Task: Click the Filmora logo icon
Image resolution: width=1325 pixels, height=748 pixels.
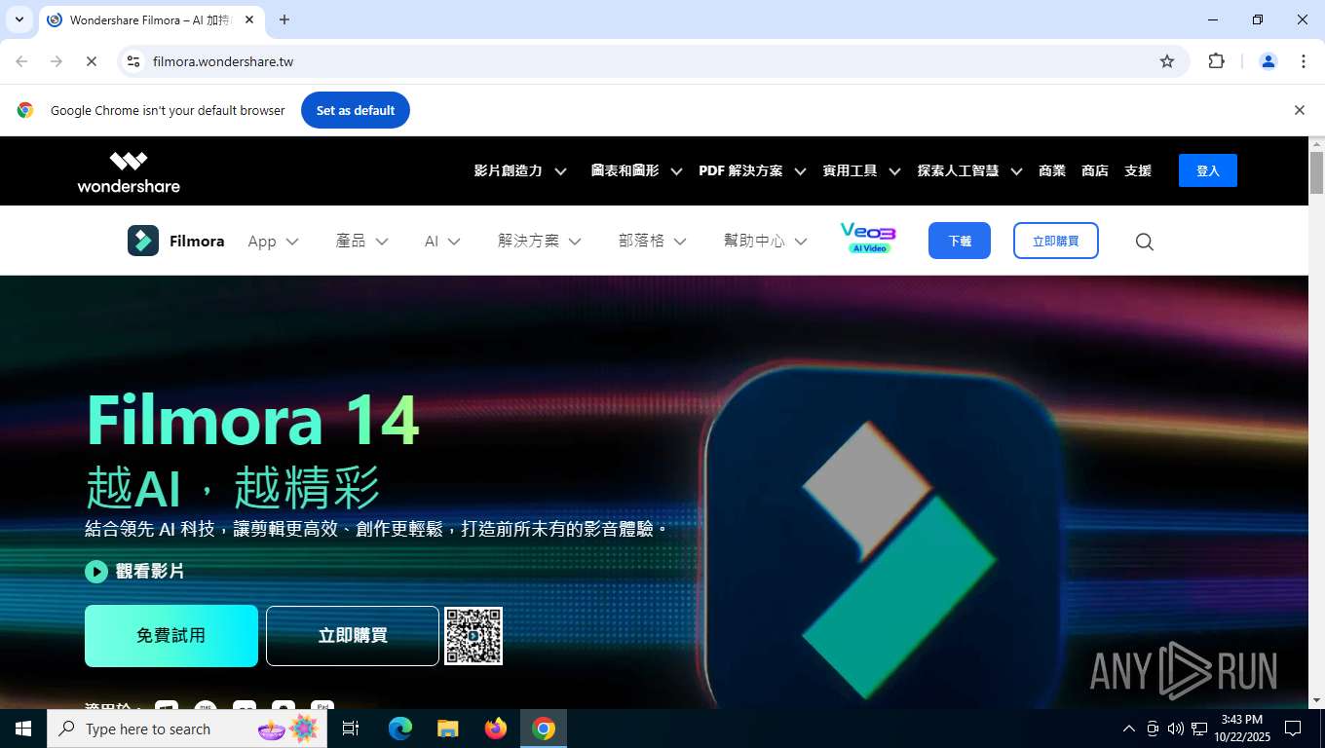Action: (x=143, y=241)
